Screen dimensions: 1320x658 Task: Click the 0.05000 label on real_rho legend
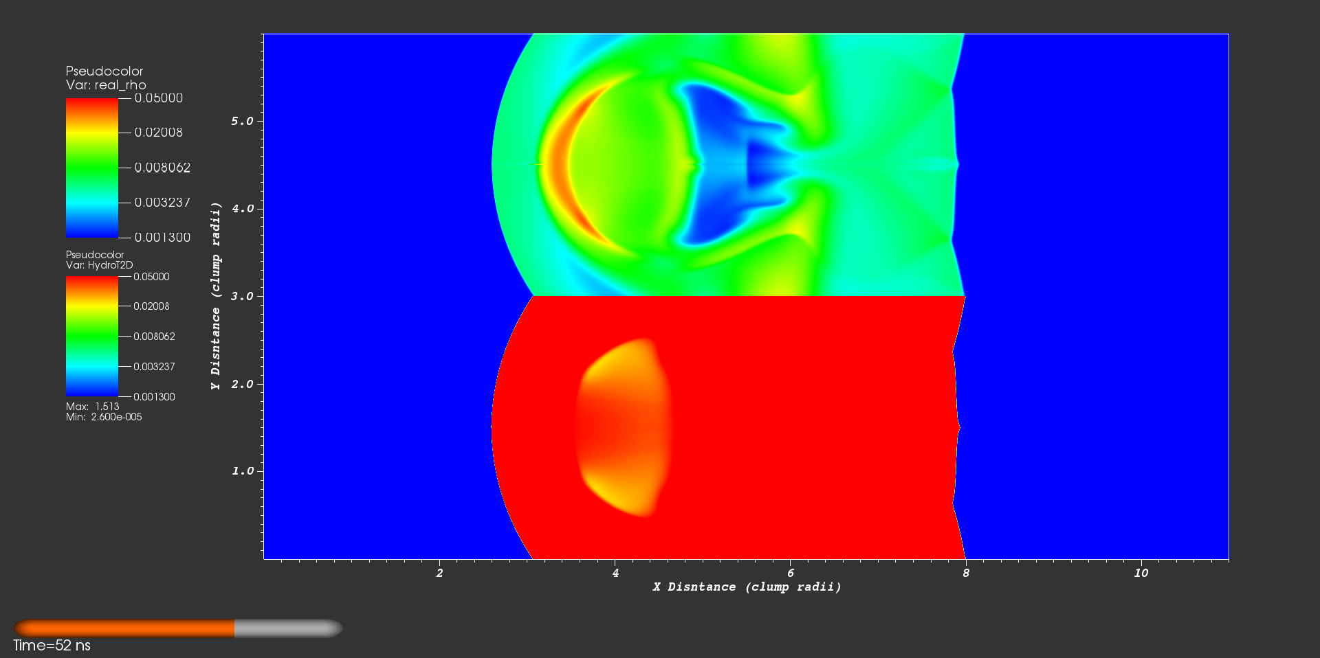pyautogui.click(x=159, y=98)
